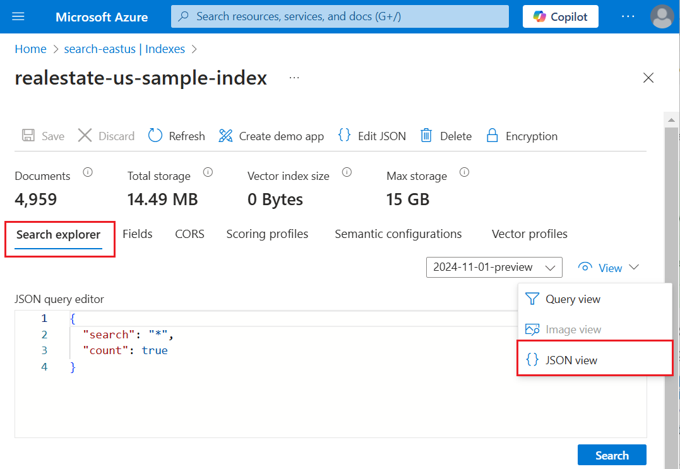This screenshot has height=469, width=680.
Task: Show info for Max storage
Action: coord(465,172)
